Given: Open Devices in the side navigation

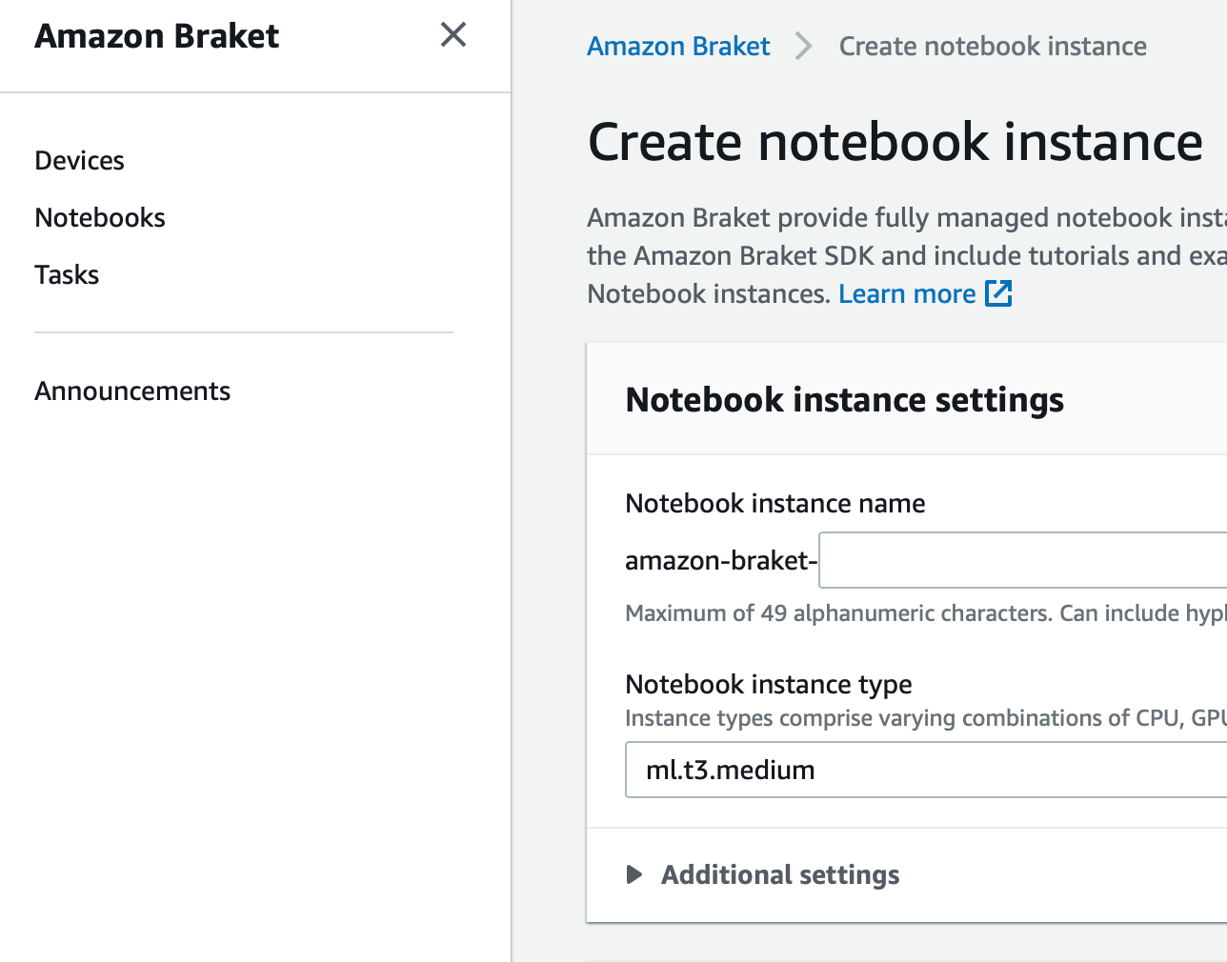Looking at the screenshot, I should 79,160.
